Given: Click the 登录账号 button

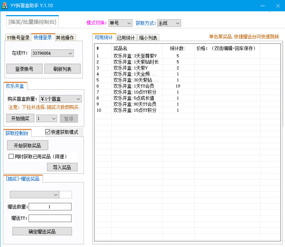Looking at the screenshot, I should click(x=24, y=69).
